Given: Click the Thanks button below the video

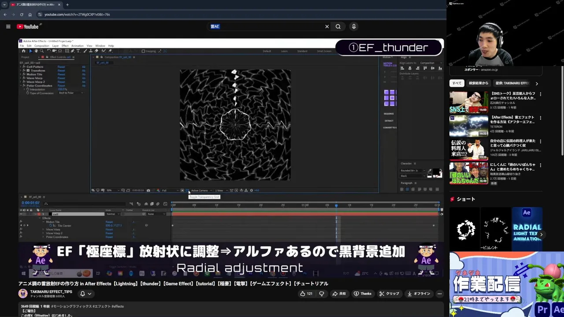Looking at the screenshot, I should [x=363, y=294].
